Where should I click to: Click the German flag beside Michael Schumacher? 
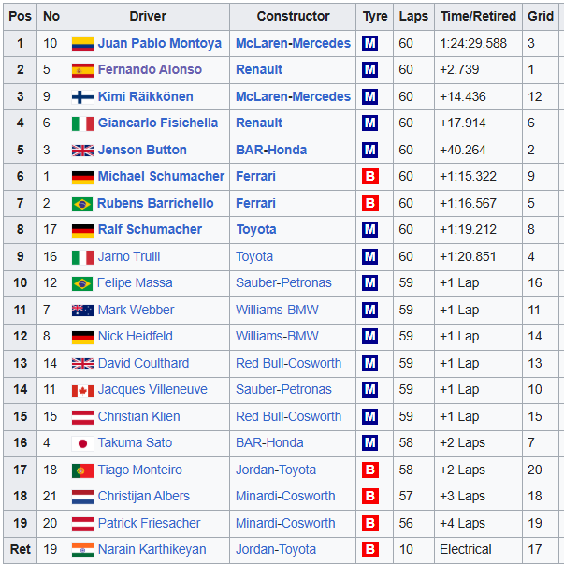pyautogui.click(x=82, y=177)
